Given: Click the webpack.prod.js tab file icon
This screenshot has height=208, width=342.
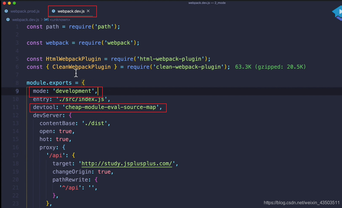Looking at the screenshot, I should (x=6, y=11).
